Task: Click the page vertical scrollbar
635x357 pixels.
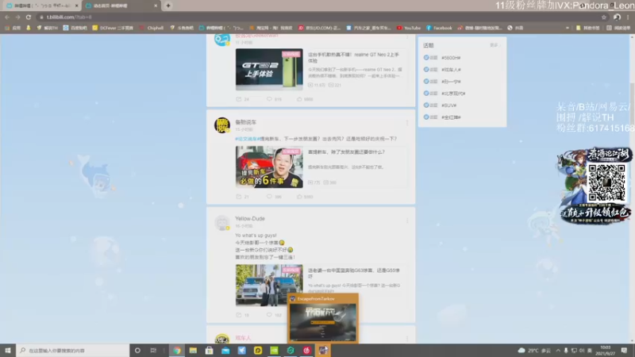Action: coord(632,103)
